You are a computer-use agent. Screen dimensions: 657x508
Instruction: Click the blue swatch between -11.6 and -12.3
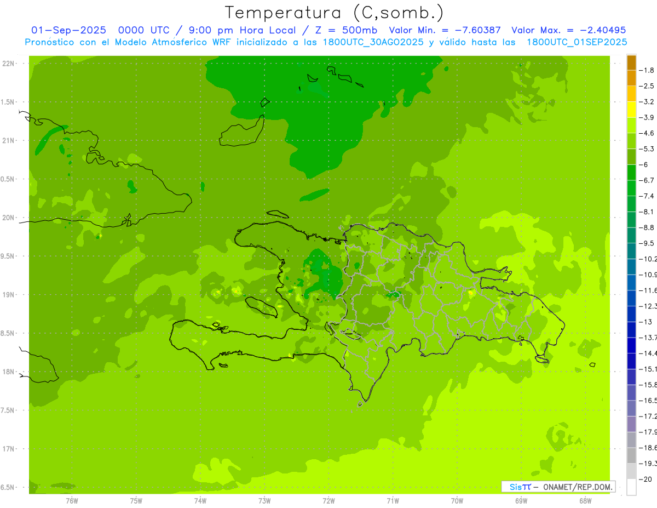coord(631,298)
